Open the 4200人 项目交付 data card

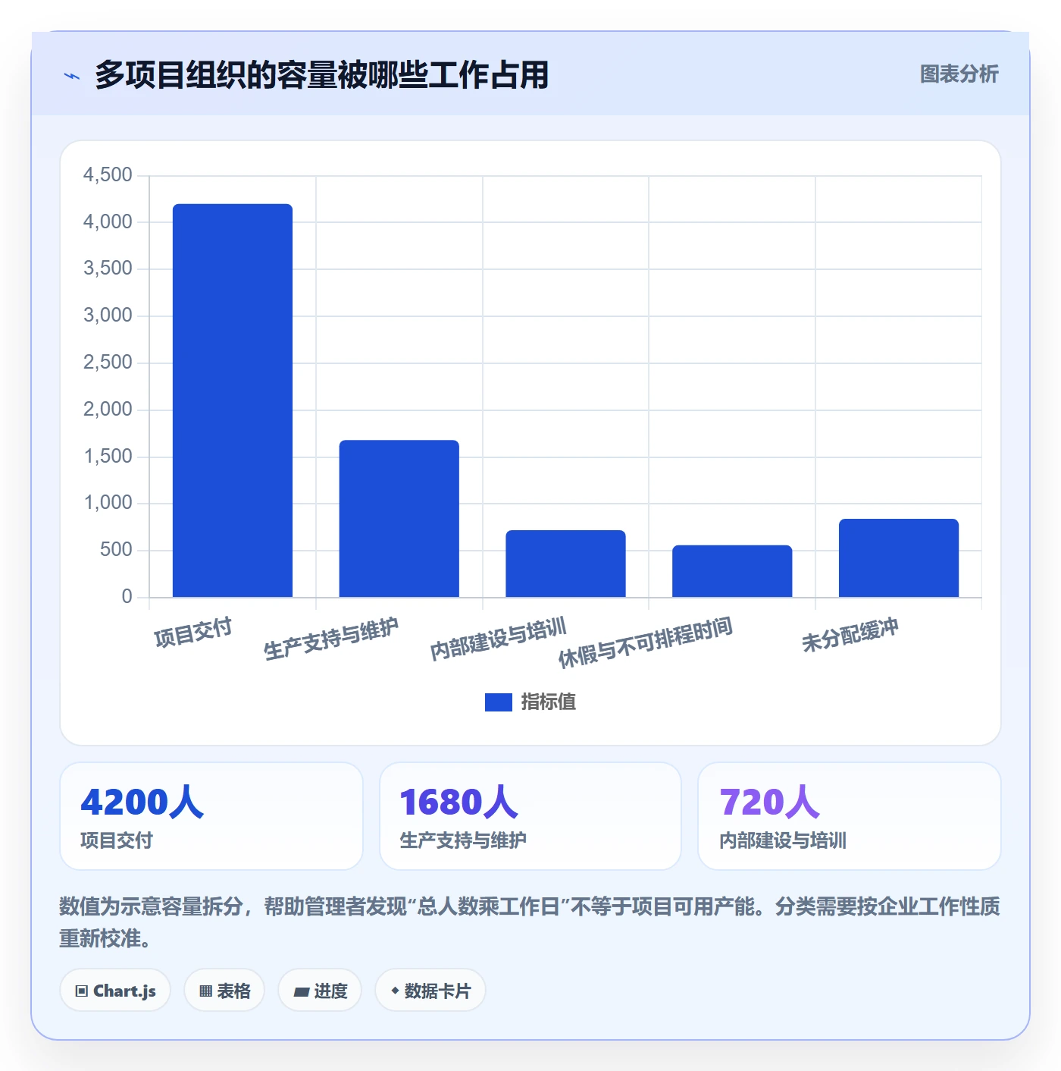211,816
